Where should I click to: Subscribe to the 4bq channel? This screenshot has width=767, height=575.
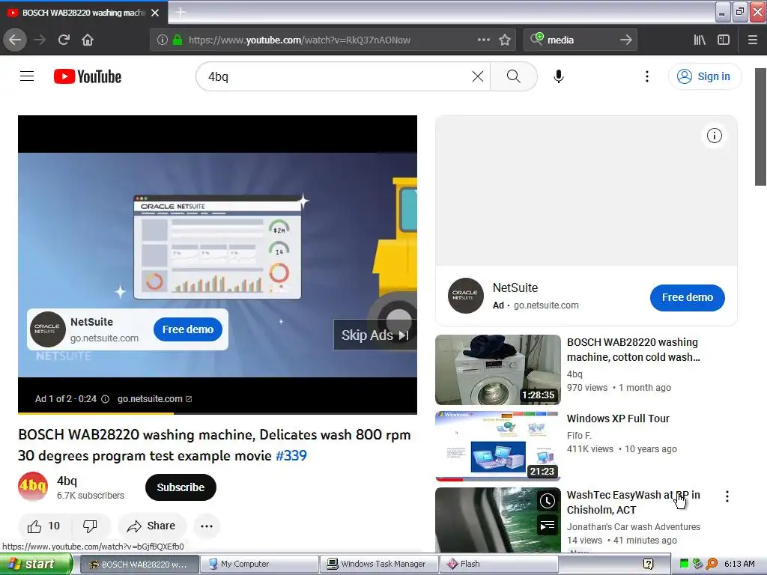(181, 487)
